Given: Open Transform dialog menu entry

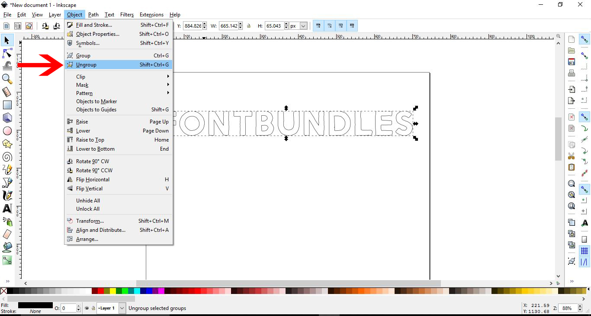Looking at the screenshot, I should 118,221.
